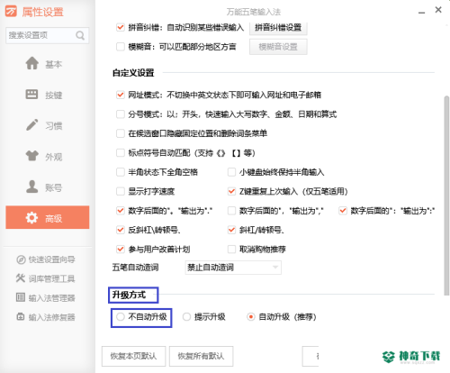The width and height of the screenshot is (450, 373).
Task: Click the 输入法管理器 list icon
Action: coord(21,297)
